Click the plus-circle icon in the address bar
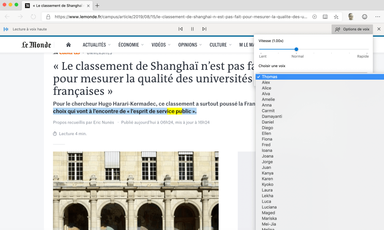The height and width of the screenshot is (230, 384). [314, 17]
